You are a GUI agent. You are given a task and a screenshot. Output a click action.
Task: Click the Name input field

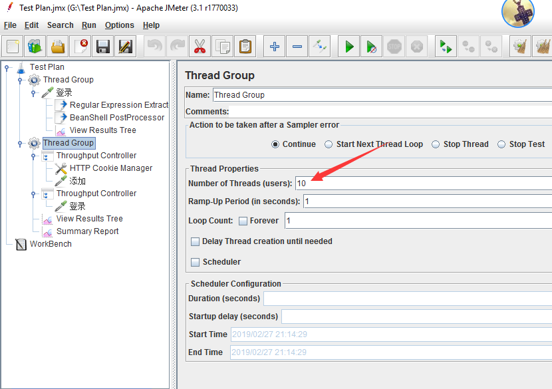[382, 95]
